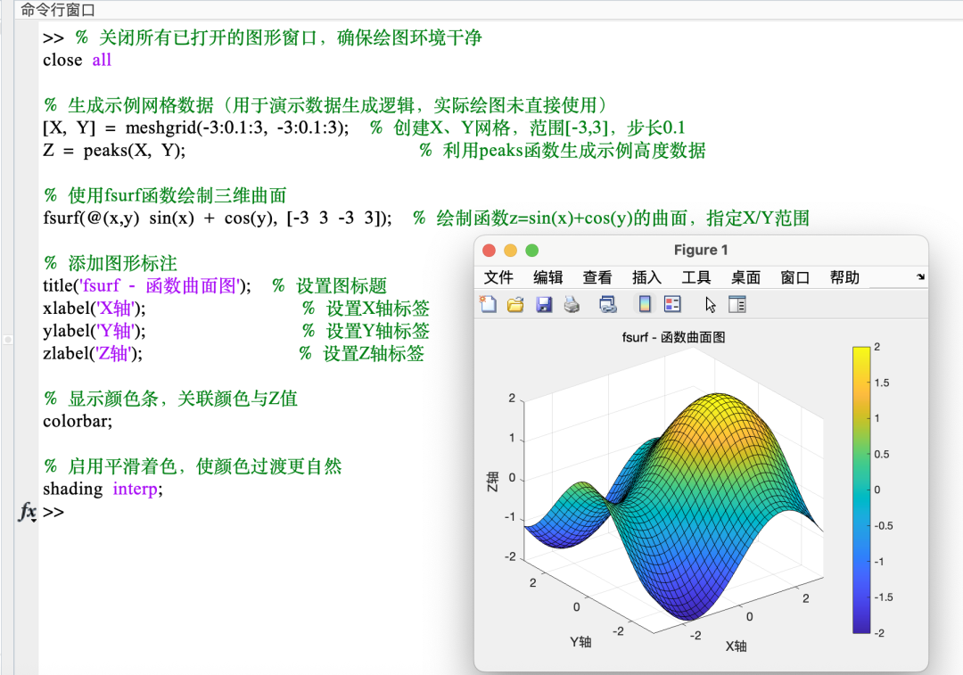Click the meshgrid command line
Image resolution: width=963 pixels, height=675 pixels.
(x=195, y=128)
